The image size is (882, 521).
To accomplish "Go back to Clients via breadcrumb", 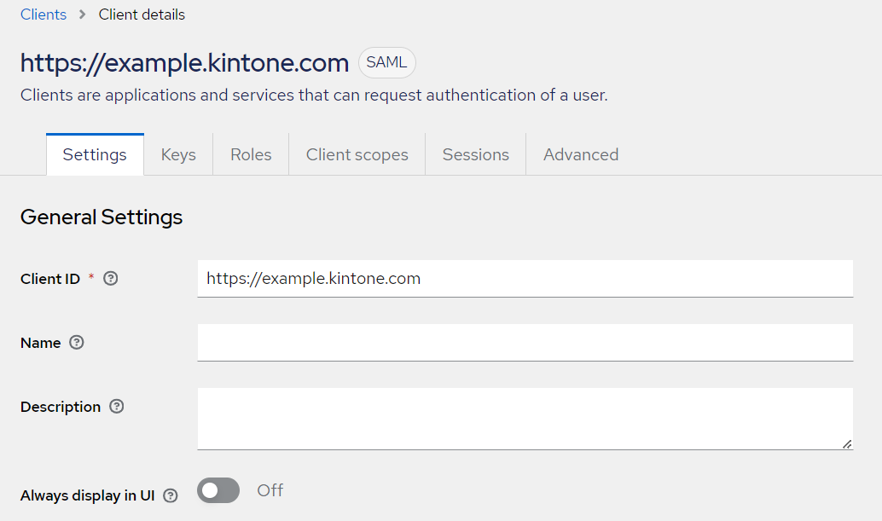I will pos(44,14).
